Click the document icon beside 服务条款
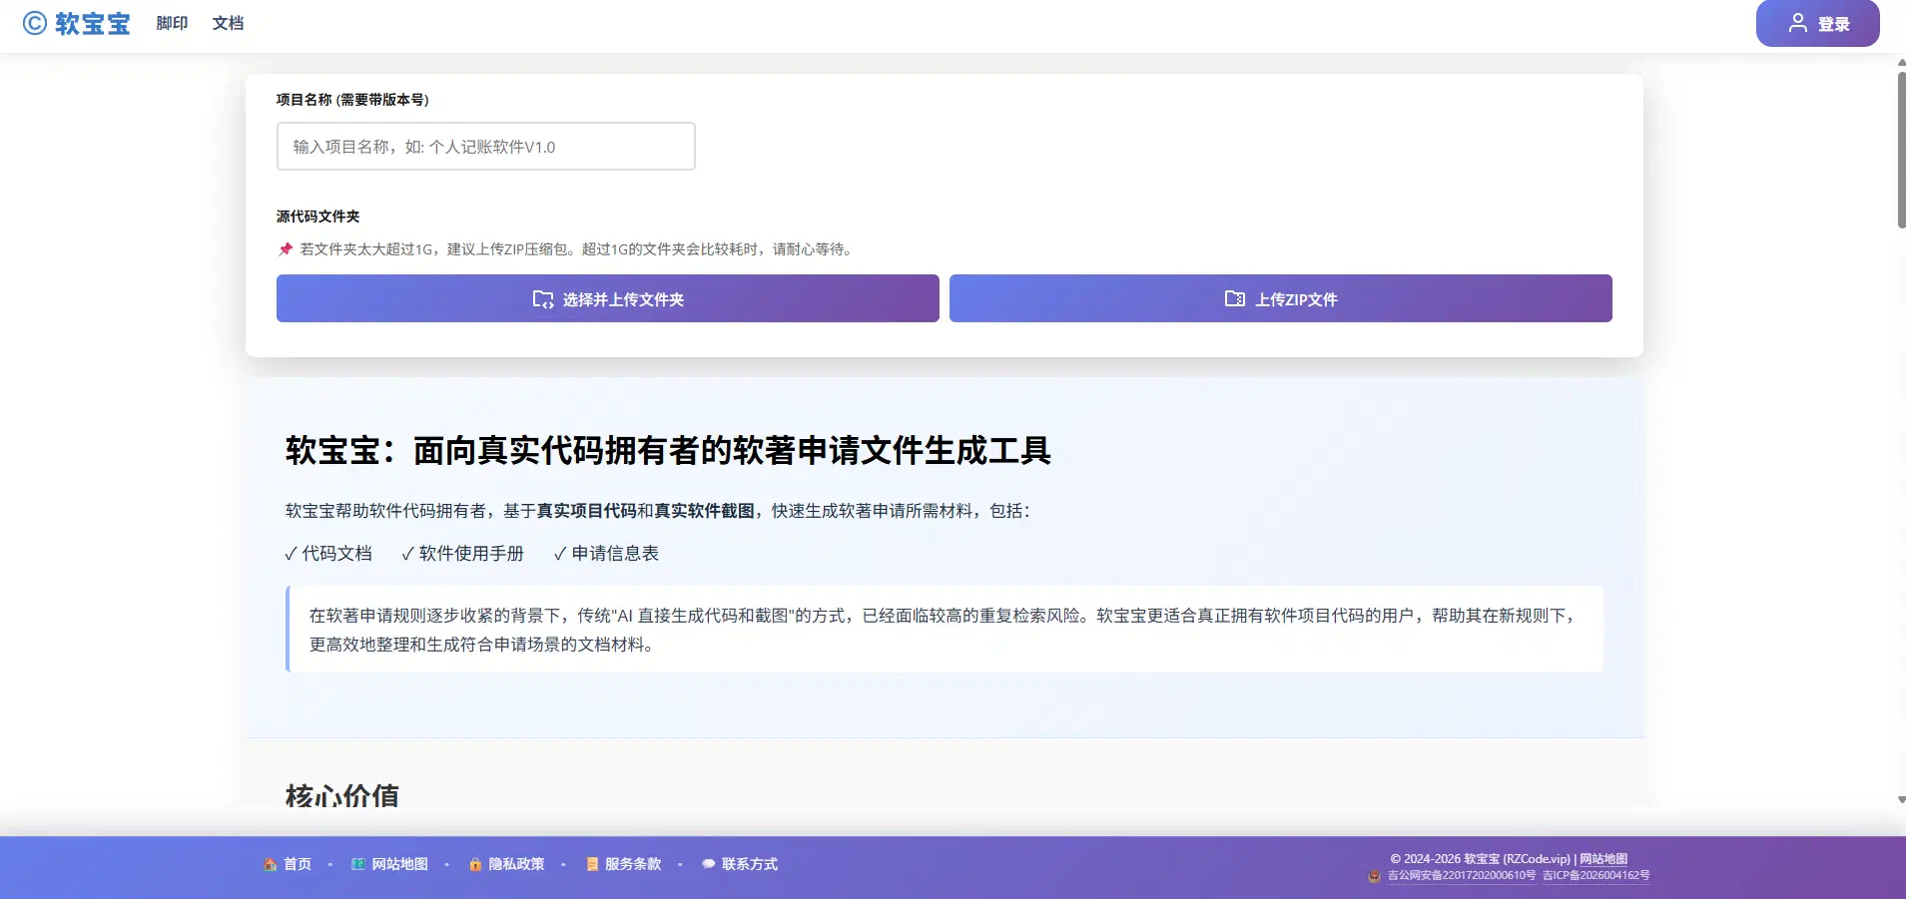This screenshot has height=899, width=1906. [592, 864]
